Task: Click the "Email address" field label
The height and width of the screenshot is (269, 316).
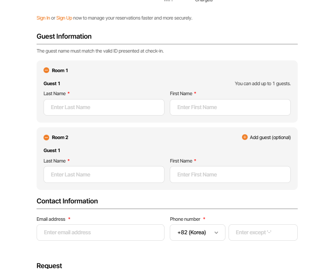Action: coord(51,219)
